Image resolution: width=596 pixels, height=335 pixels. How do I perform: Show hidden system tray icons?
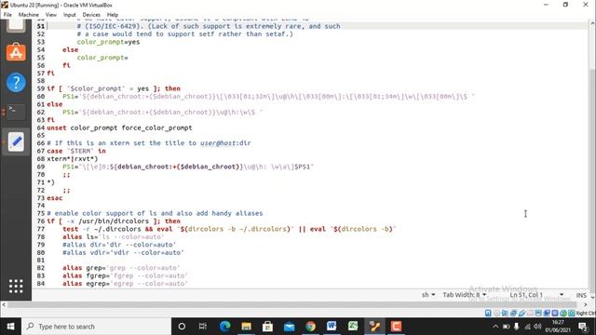click(495, 327)
